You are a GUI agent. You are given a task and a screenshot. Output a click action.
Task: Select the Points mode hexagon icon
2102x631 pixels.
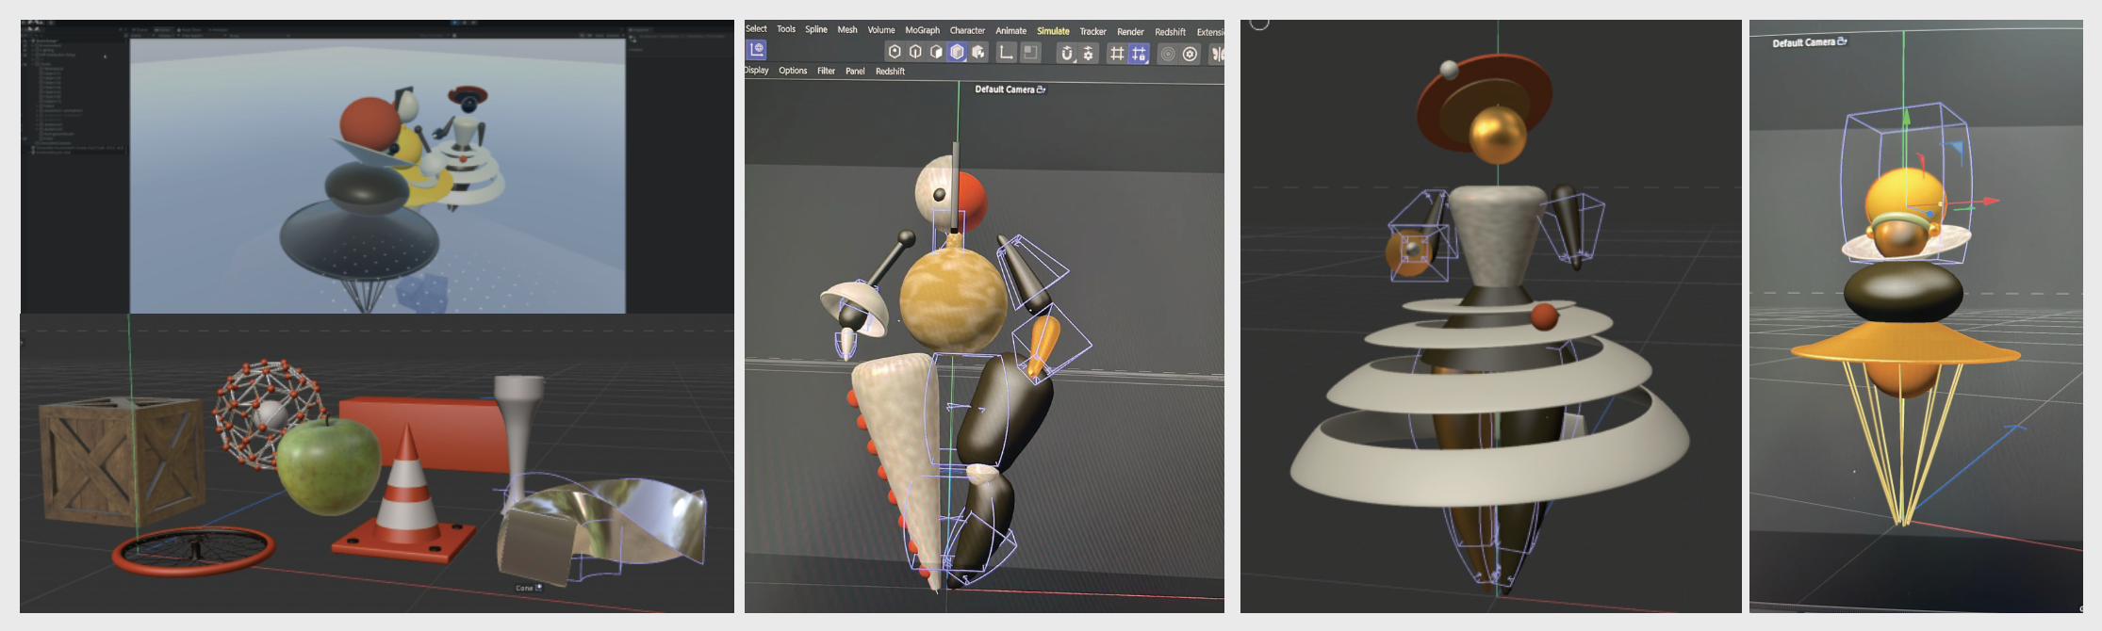point(895,53)
